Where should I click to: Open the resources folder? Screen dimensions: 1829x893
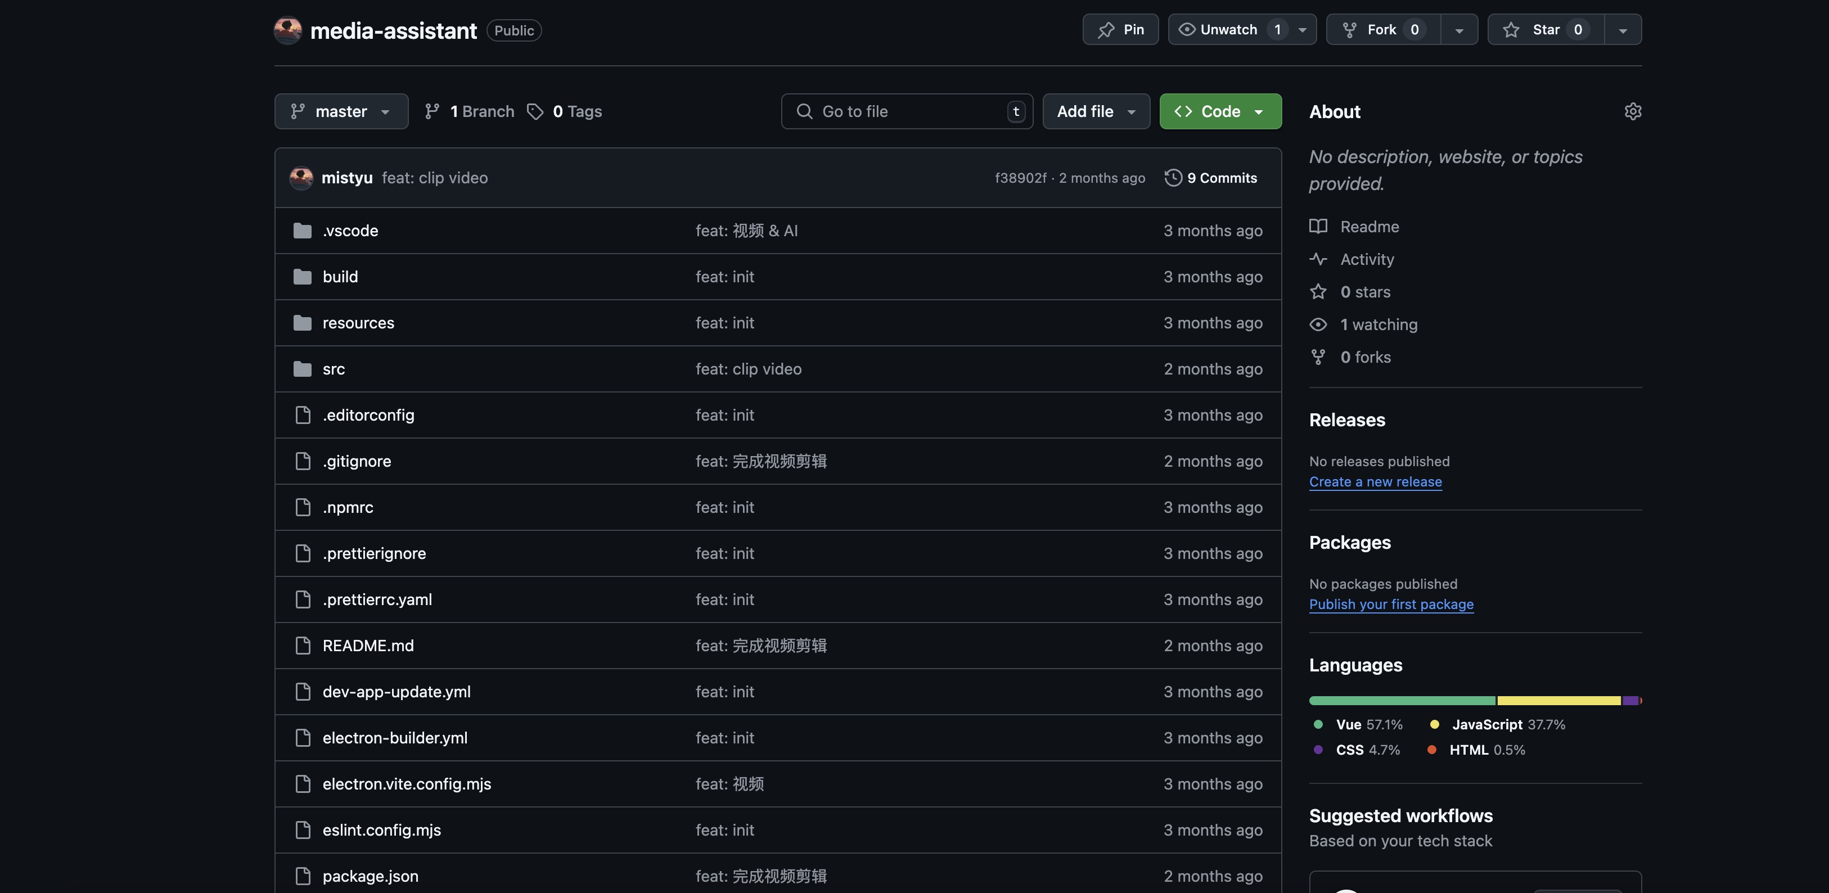click(x=358, y=323)
